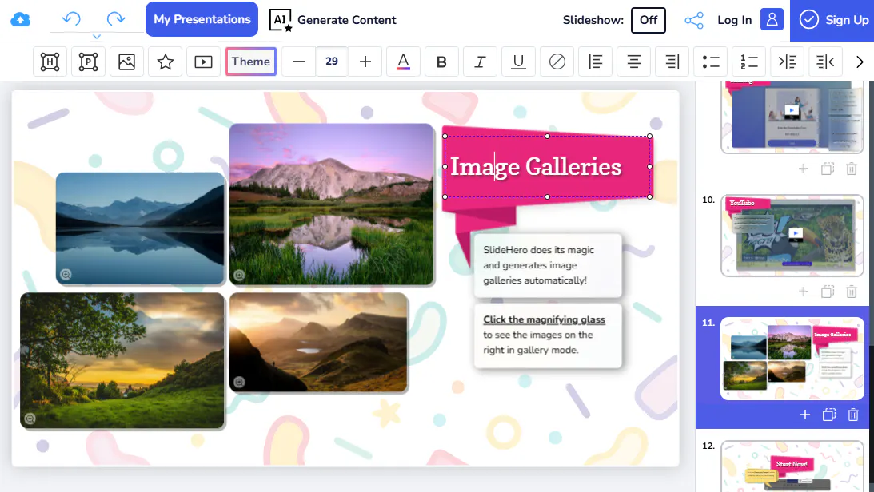Add new slide after slide 9
Image resolution: width=874 pixels, height=492 pixels.
pos(803,168)
